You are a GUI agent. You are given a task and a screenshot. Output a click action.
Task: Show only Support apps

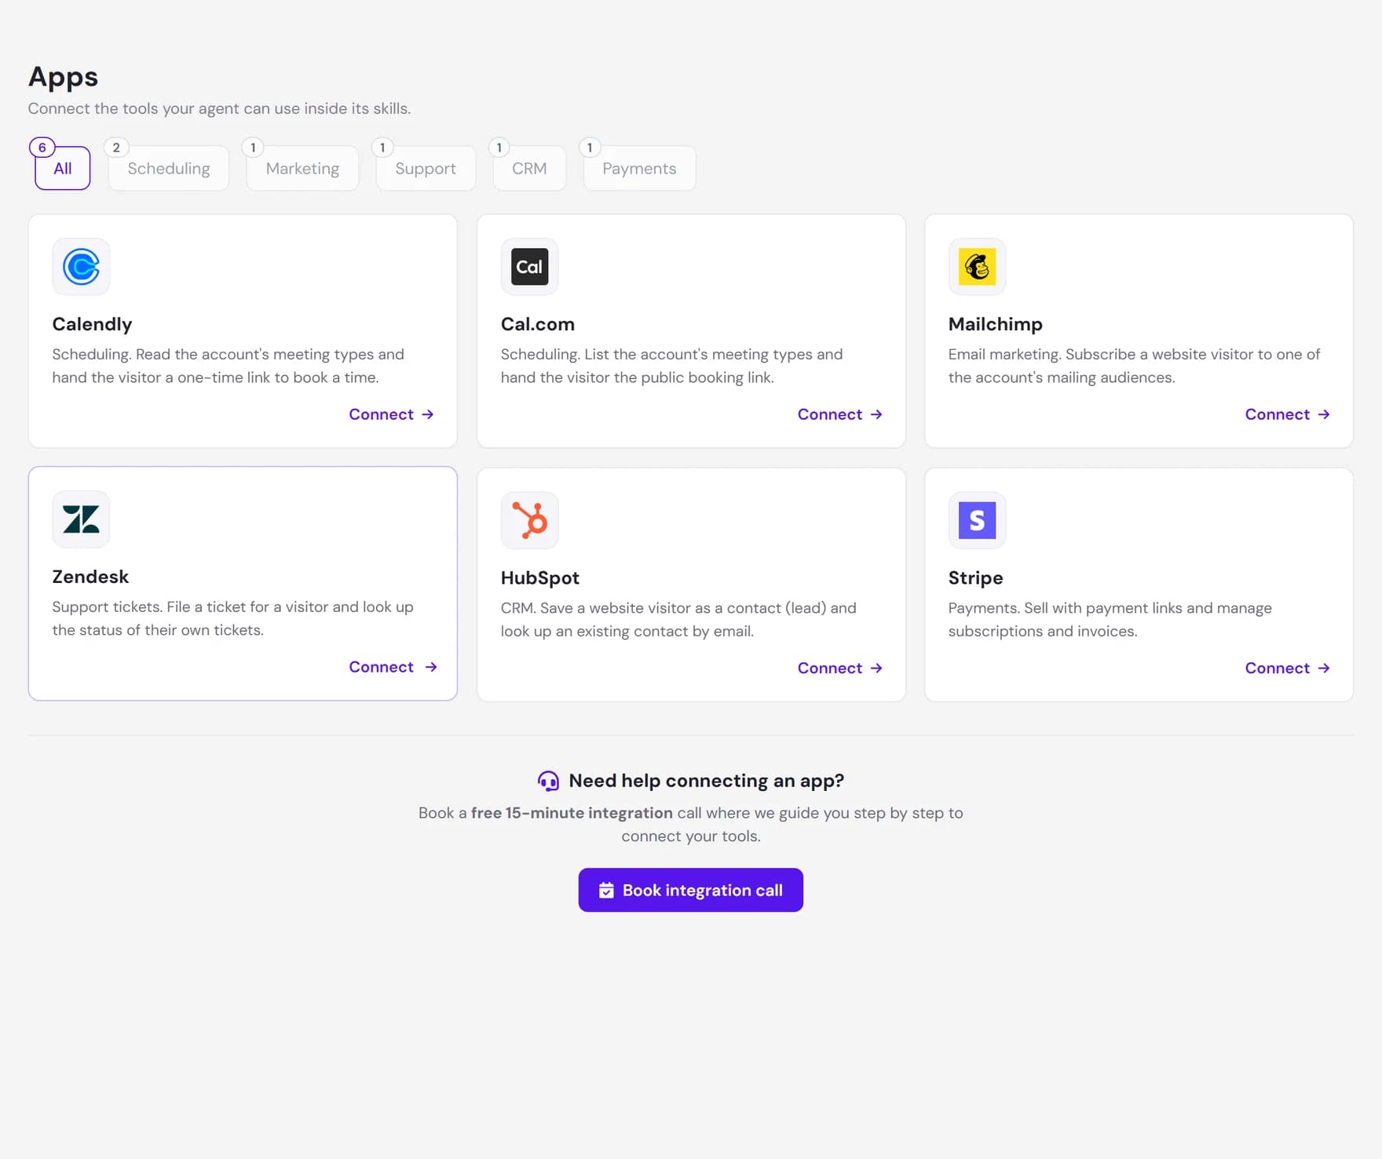tap(426, 169)
